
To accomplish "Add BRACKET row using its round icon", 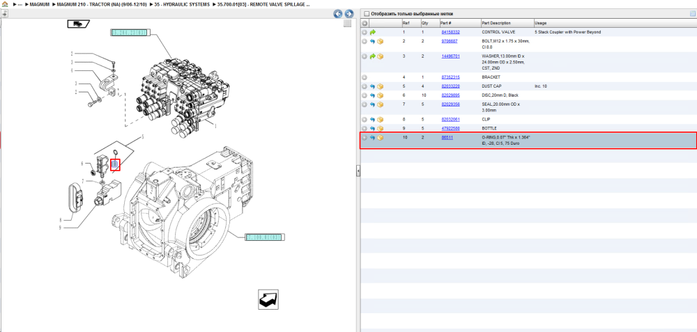I will click(365, 77).
